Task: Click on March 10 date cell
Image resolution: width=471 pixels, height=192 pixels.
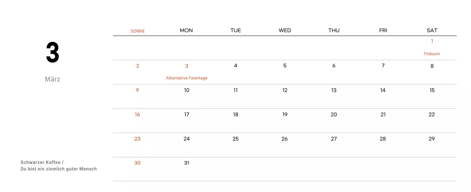Action: (x=187, y=90)
